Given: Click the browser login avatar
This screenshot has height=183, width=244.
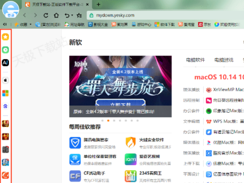Looking at the screenshot, I should pos(11,10).
